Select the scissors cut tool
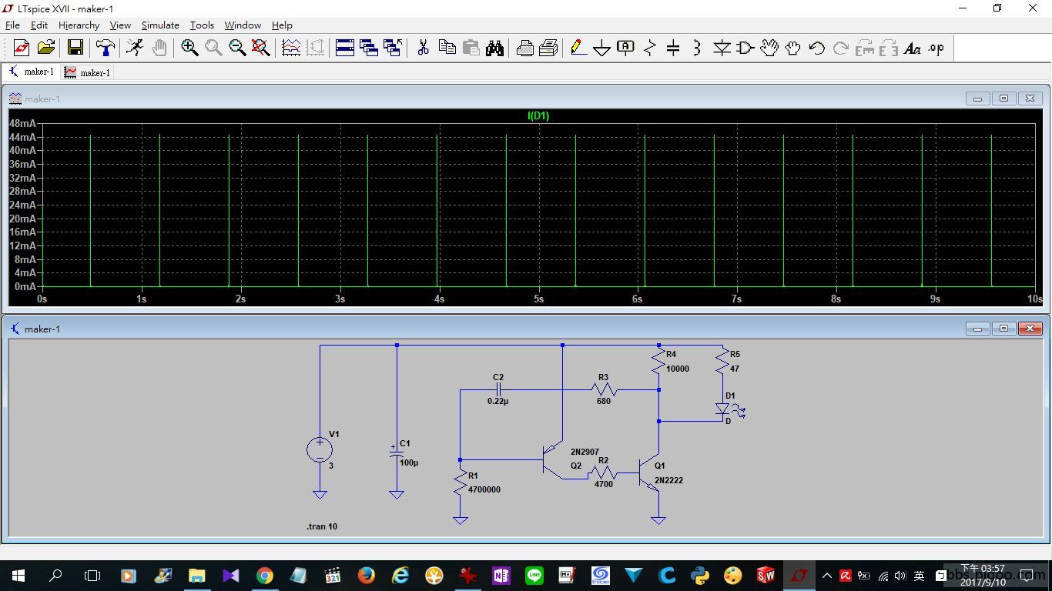Viewport: 1052px width, 591px height. point(423,48)
